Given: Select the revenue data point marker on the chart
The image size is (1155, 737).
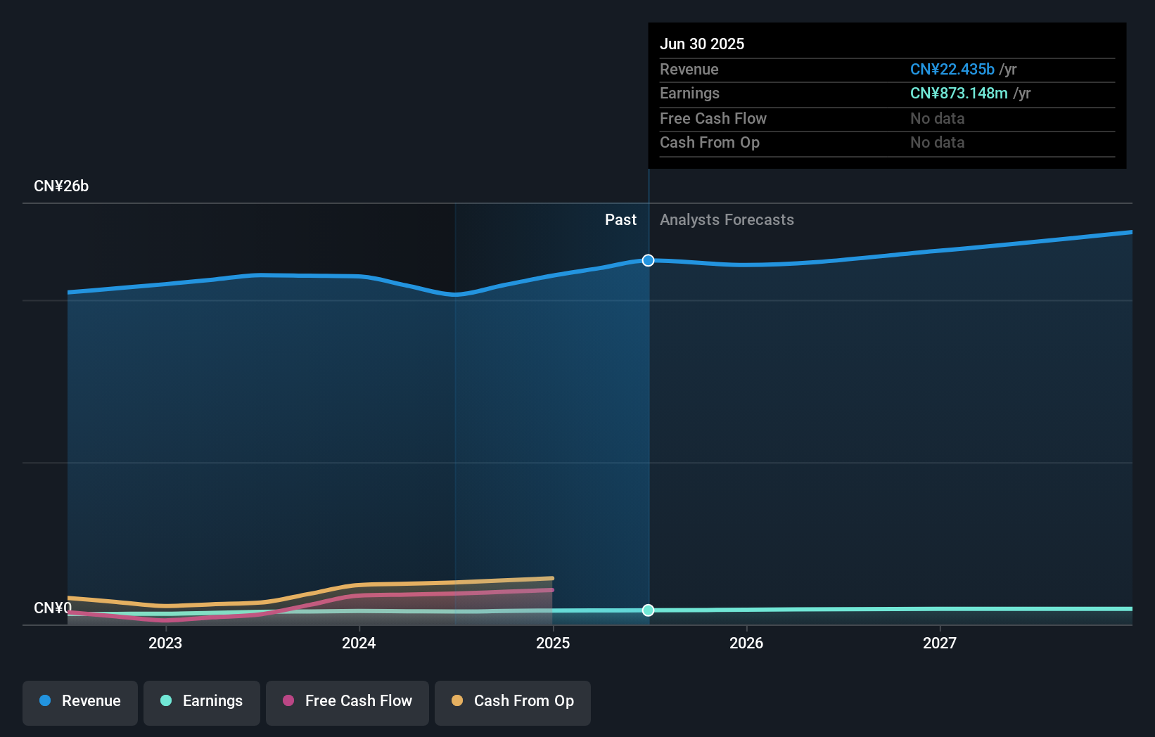Looking at the screenshot, I should tap(647, 260).
